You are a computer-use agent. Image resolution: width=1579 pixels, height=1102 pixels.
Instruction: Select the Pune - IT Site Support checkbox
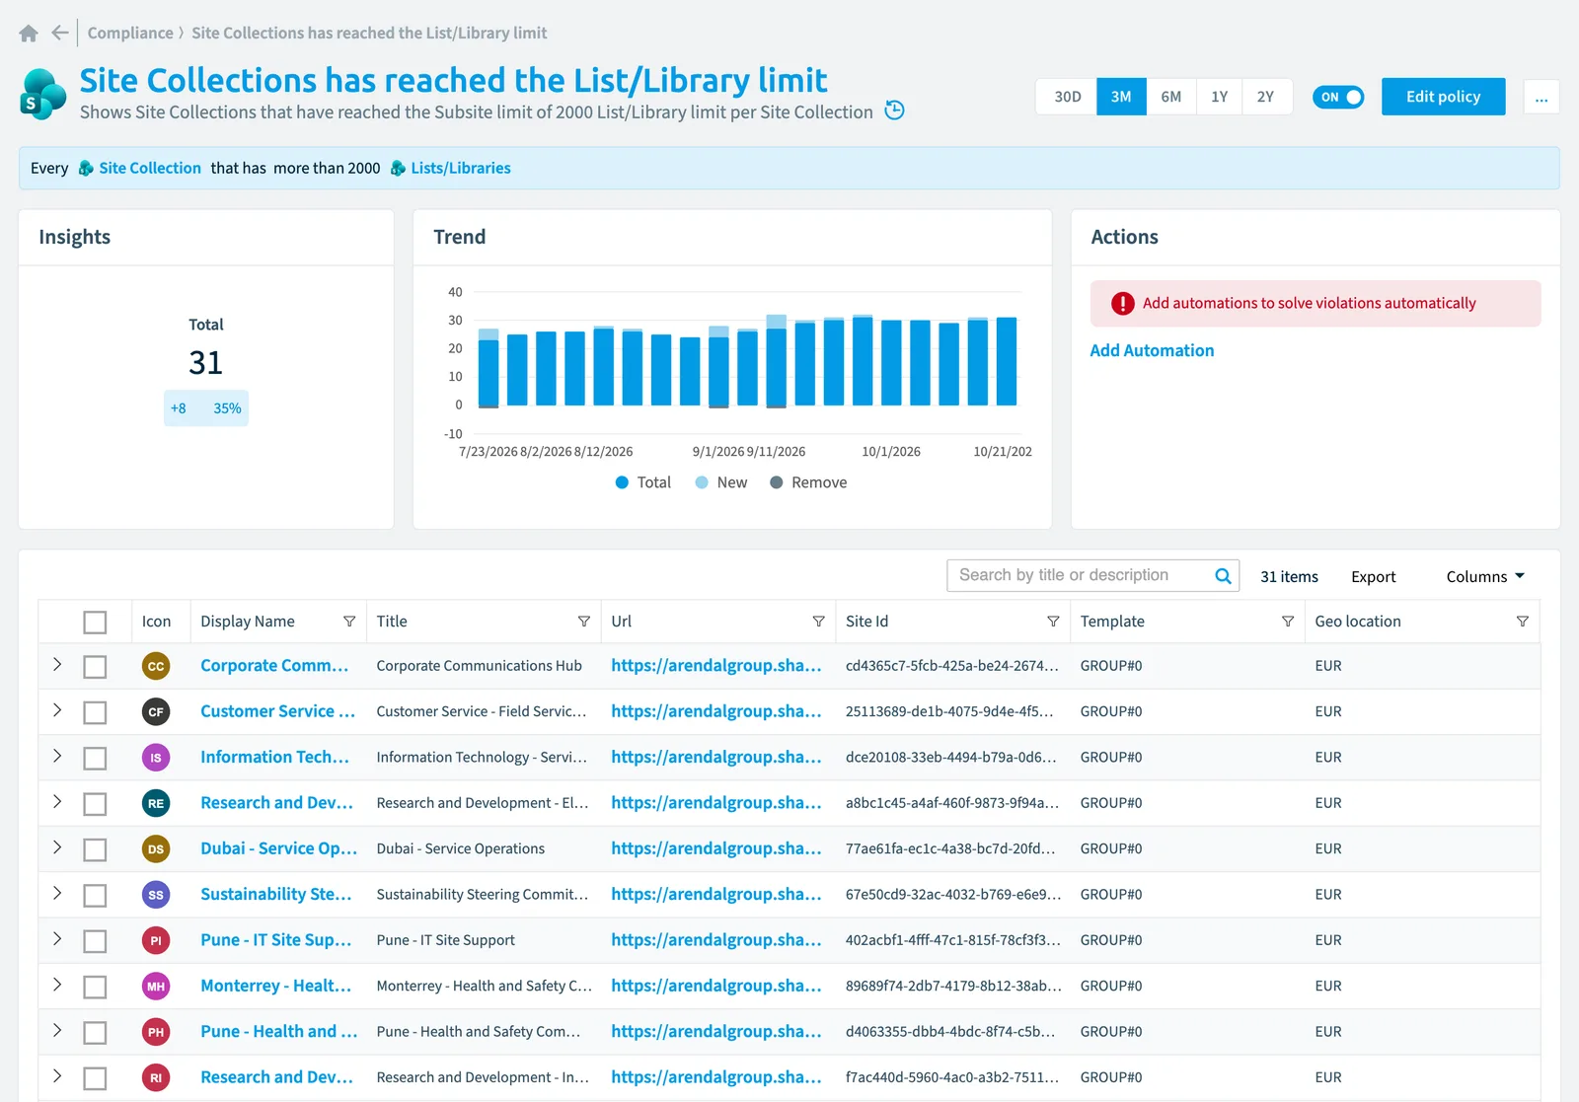[95, 941]
